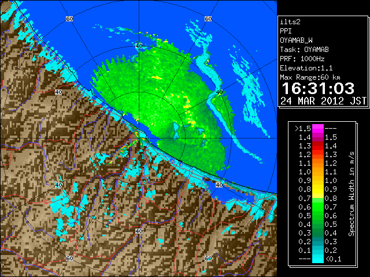Click the "60" range label southwest of radar
370x277 pixels.
click(x=69, y=258)
